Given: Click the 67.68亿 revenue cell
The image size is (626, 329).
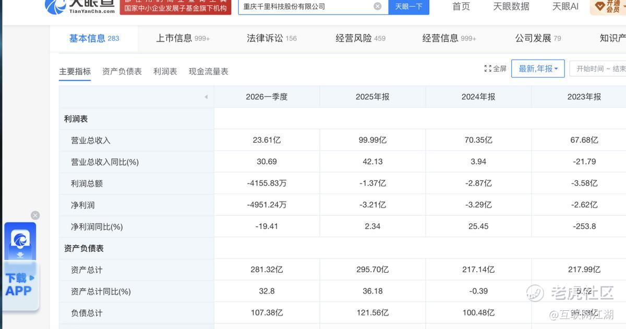Looking at the screenshot, I should (x=584, y=140).
